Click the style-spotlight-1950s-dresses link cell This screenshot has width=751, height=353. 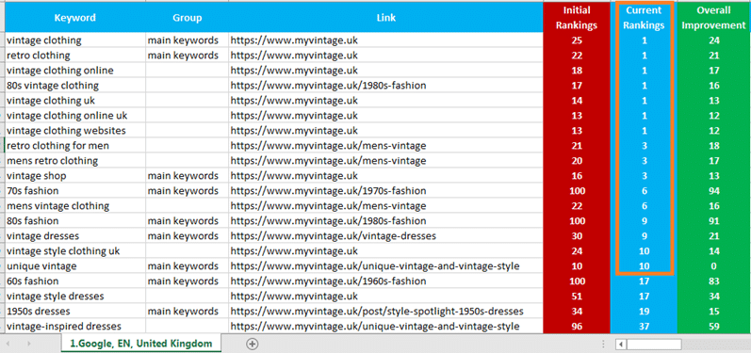(386, 311)
